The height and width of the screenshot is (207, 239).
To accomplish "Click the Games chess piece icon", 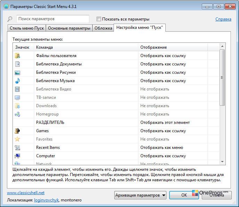I will point(17,131).
